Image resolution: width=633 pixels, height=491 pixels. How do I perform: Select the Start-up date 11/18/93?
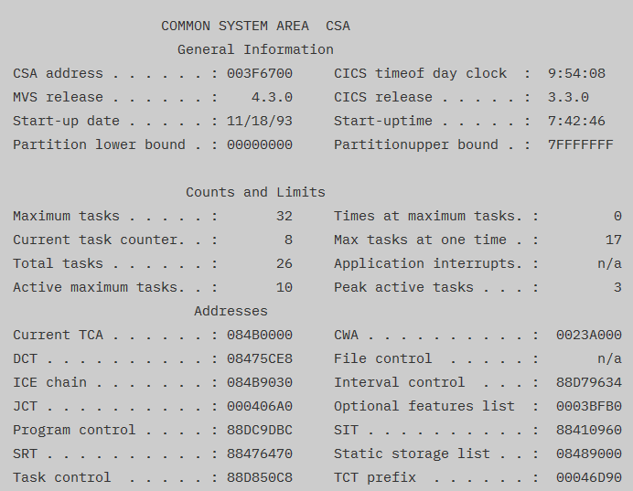[260, 121]
